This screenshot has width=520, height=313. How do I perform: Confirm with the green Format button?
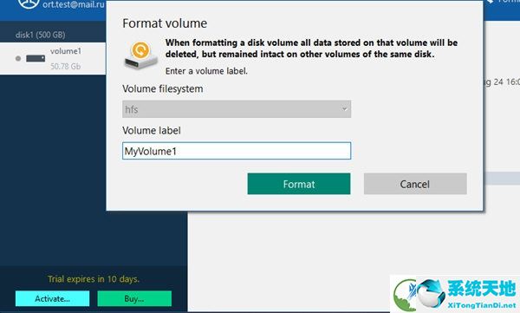(x=299, y=184)
